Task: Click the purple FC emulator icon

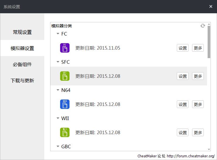Action: pyautogui.click(x=65, y=48)
